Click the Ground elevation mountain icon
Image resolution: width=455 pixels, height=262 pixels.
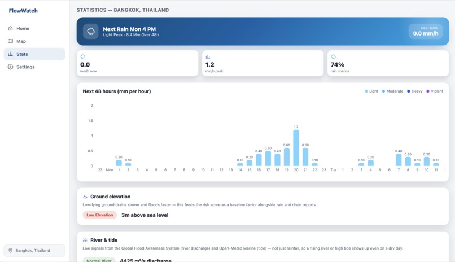(85, 197)
